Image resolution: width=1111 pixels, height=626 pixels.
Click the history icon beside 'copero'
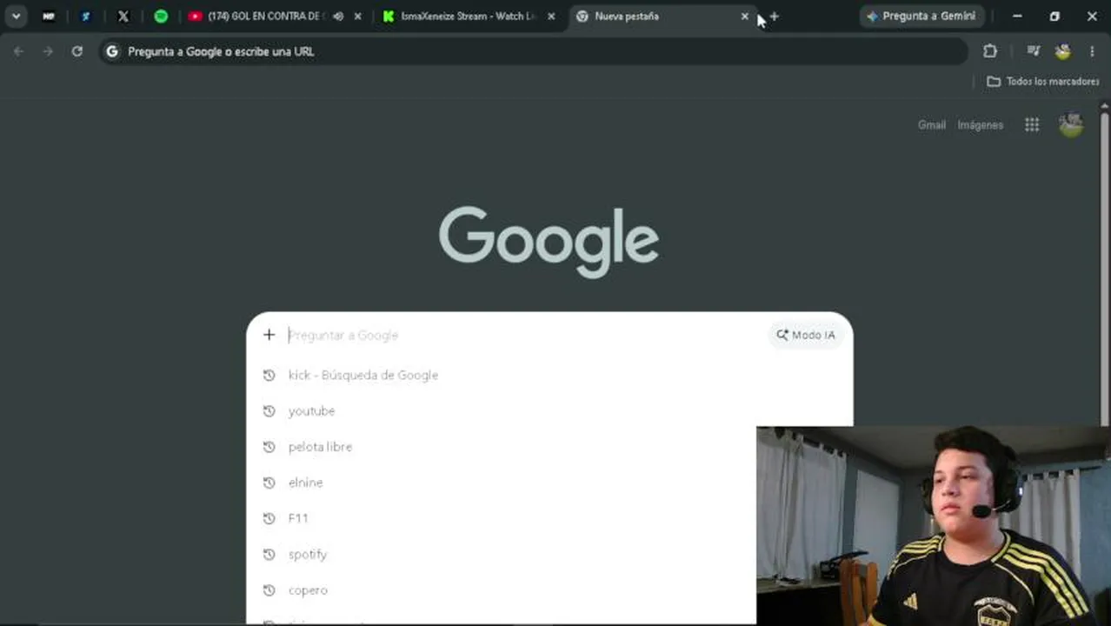[x=269, y=589]
